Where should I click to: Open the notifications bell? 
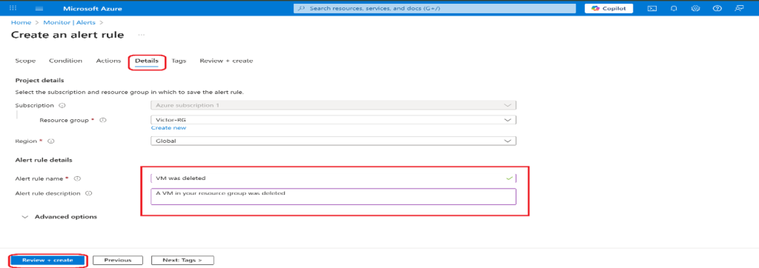tap(674, 8)
